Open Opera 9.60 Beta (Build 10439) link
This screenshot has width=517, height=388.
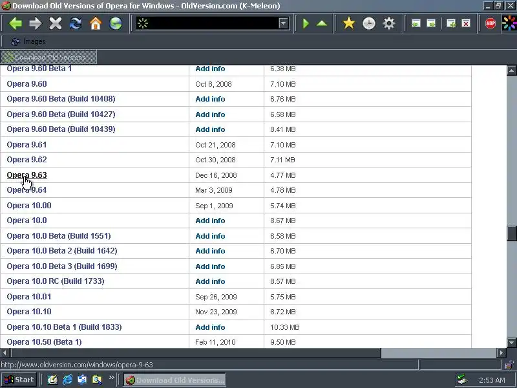click(61, 129)
